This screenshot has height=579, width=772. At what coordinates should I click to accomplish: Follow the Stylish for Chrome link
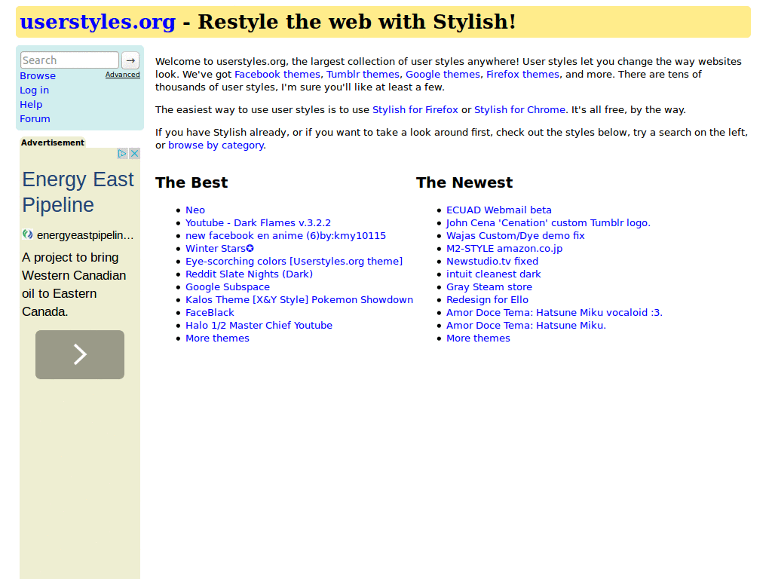519,110
